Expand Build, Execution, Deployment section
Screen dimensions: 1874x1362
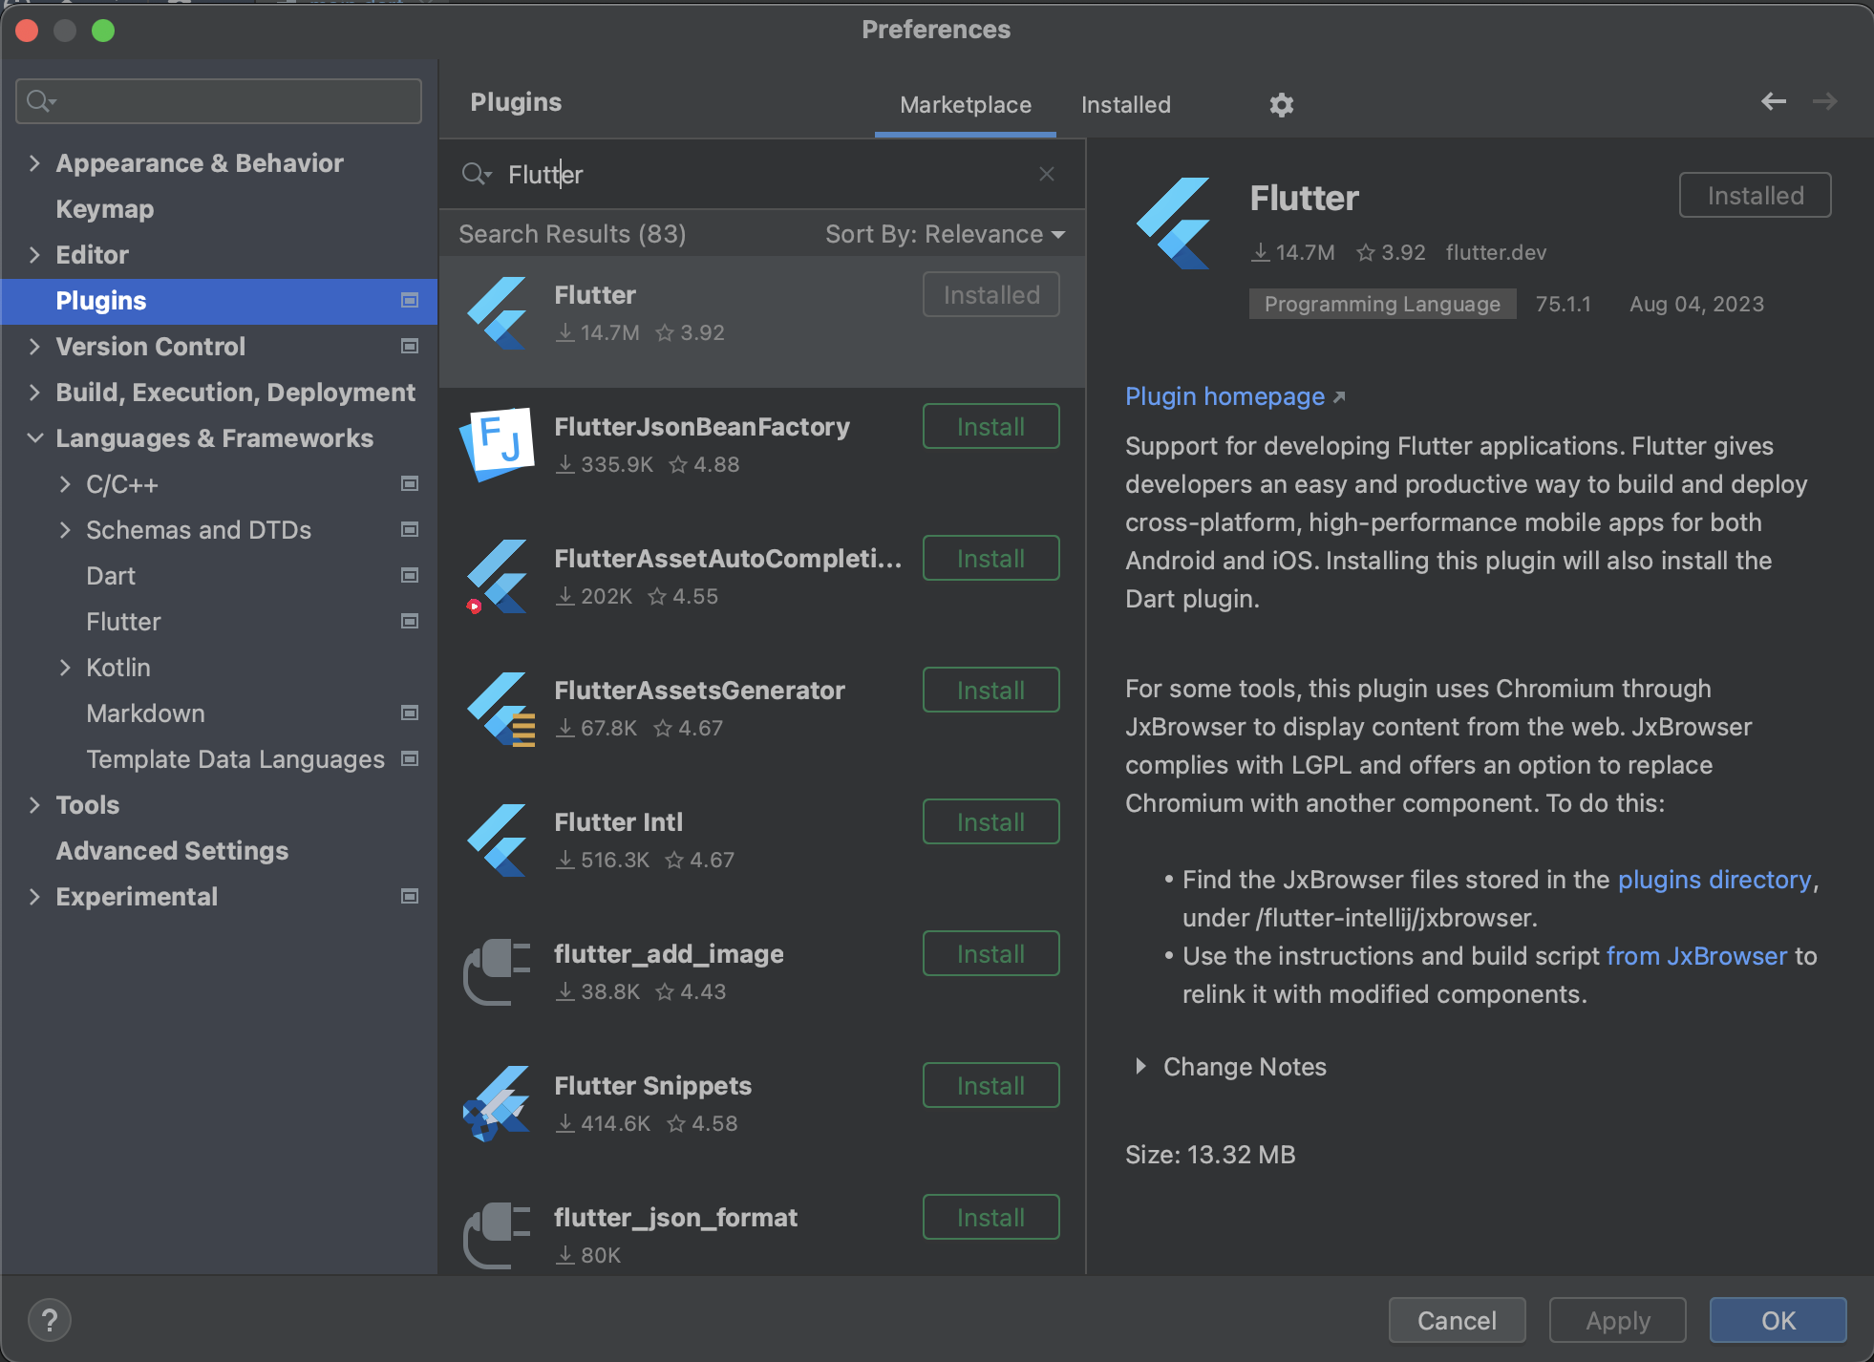[34, 393]
